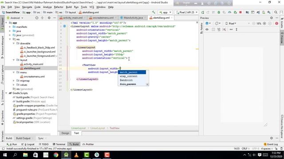Open the Pixel device dropdown in Preview

[x=231, y=23]
